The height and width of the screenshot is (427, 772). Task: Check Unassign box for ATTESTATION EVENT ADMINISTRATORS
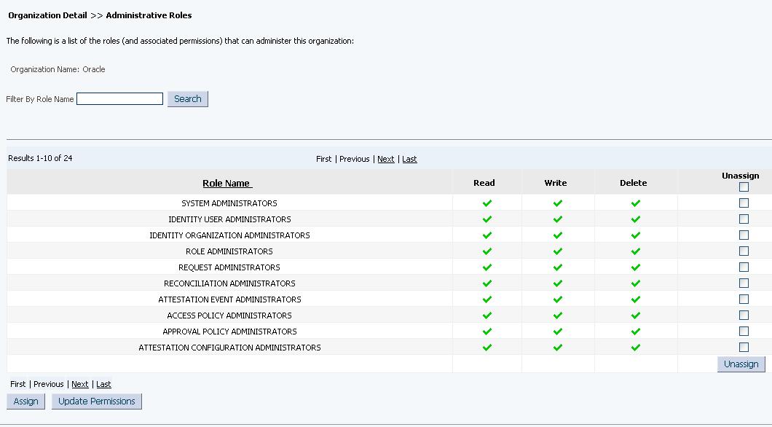(x=744, y=299)
